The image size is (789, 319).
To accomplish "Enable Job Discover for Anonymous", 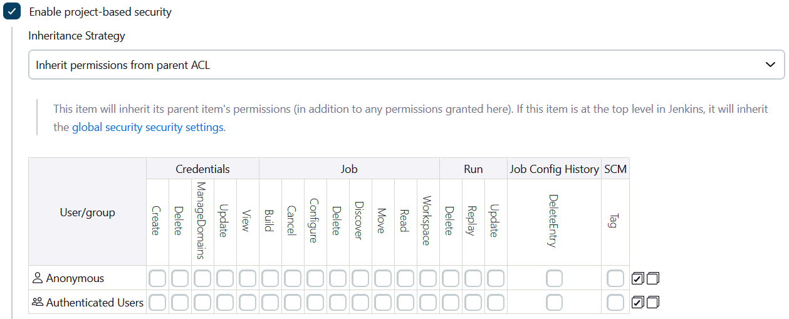I will point(360,278).
